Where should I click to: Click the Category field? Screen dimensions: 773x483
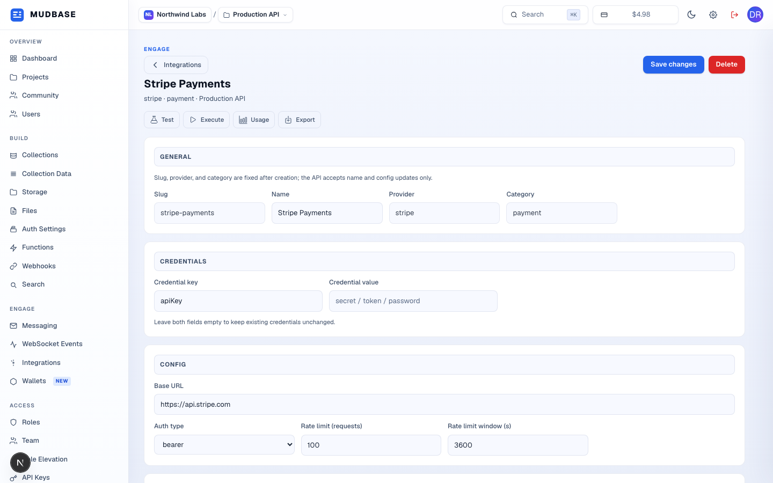561,213
